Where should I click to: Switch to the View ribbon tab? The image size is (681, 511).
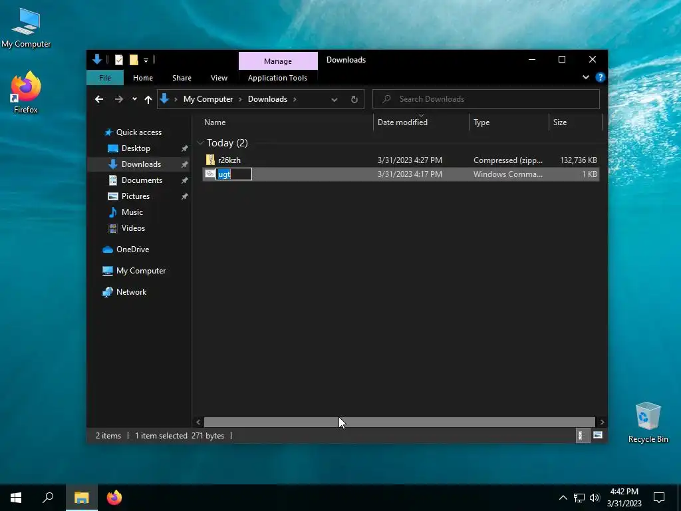[219, 78]
